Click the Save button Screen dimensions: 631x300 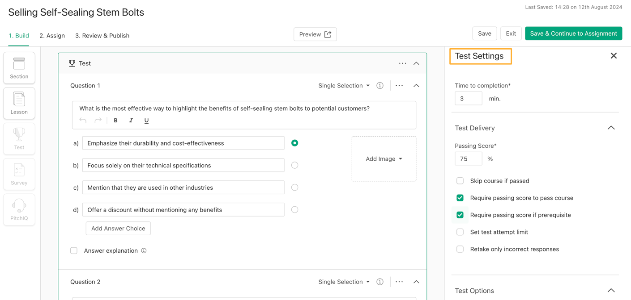pos(485,33)
